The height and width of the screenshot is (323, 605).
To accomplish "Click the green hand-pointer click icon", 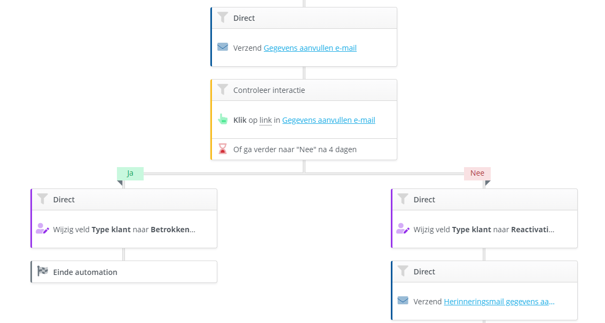I will (x=223, y=120).
